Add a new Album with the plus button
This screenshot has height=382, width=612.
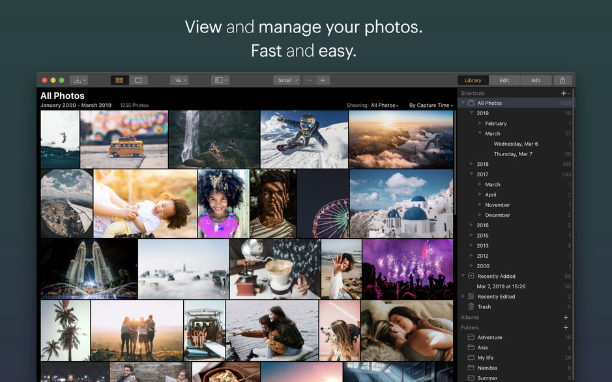566,317
